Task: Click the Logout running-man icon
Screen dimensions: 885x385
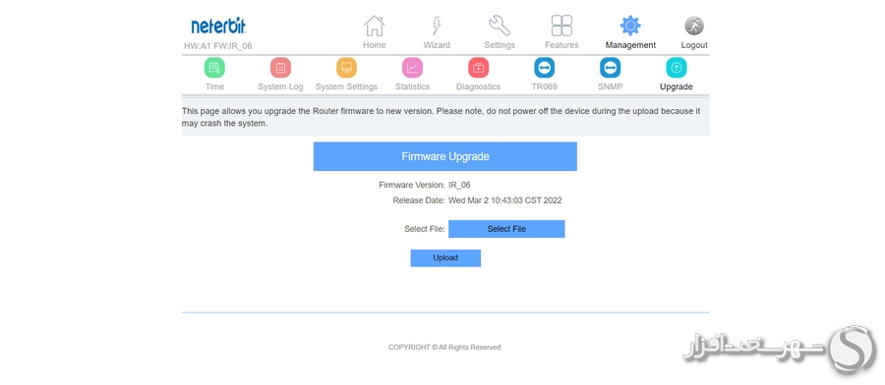Action: tap(694, 26)
